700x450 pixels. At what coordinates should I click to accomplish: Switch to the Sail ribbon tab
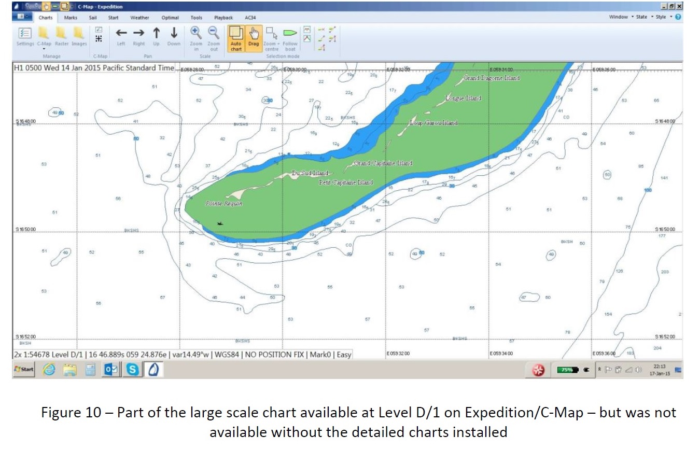click(x=93, y=18)
